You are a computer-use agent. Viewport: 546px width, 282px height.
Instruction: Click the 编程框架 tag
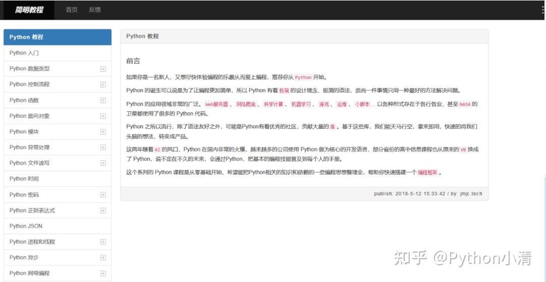click(x=427, y=172)
